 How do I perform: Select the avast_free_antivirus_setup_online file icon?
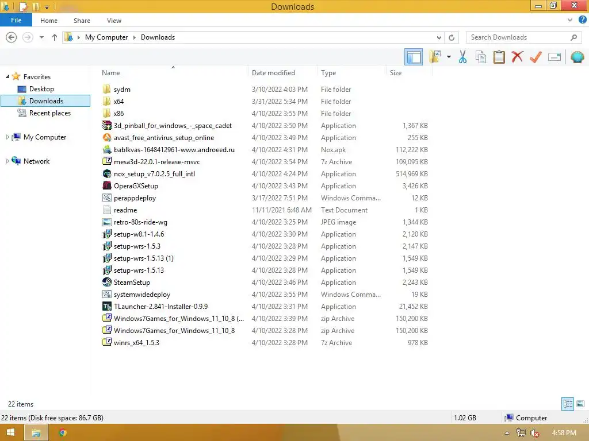tap(107, 138)
